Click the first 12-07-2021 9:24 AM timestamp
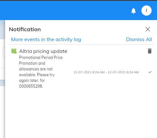157x138 pixels. [x=89, y=72]
